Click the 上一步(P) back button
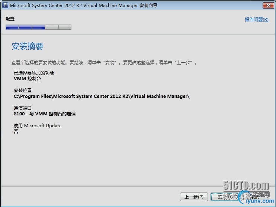 coord(194,197)
